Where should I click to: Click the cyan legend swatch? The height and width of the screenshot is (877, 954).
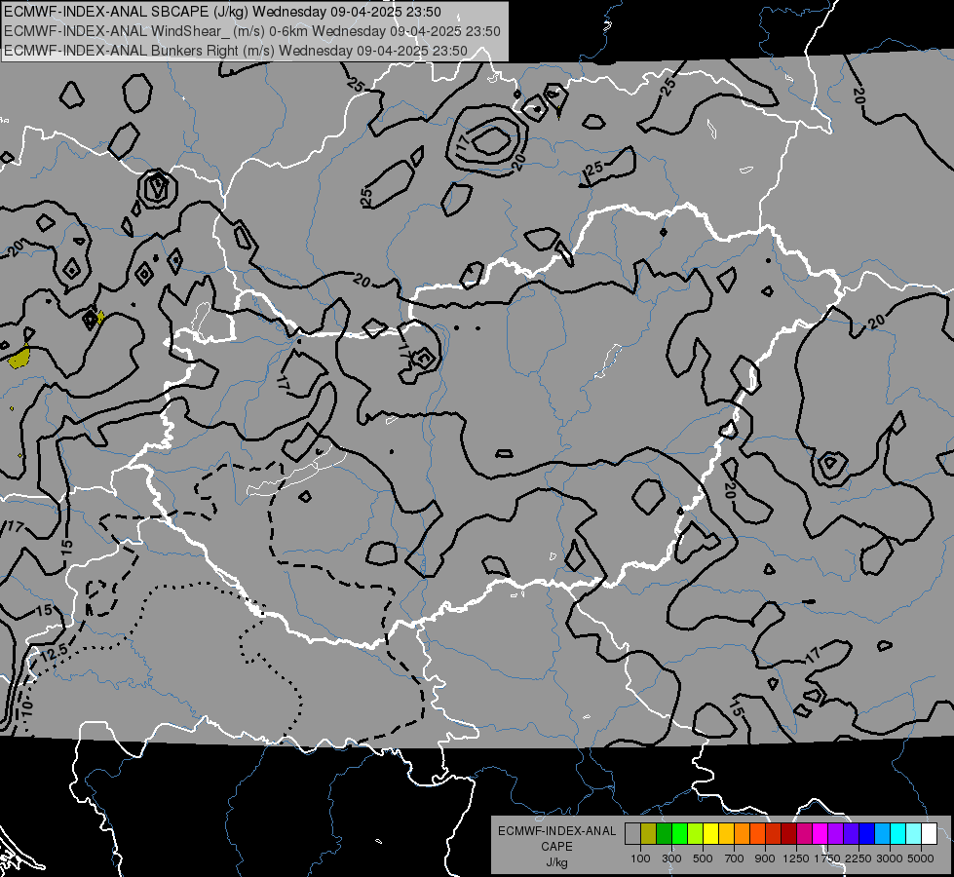click(x=898, y=833)
